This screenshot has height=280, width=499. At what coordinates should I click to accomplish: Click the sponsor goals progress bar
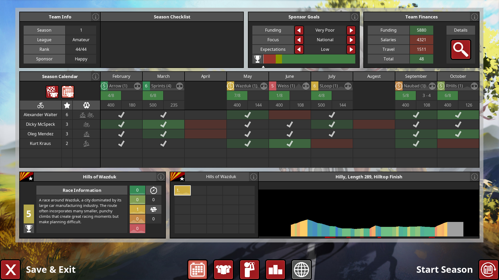[309, 59]
